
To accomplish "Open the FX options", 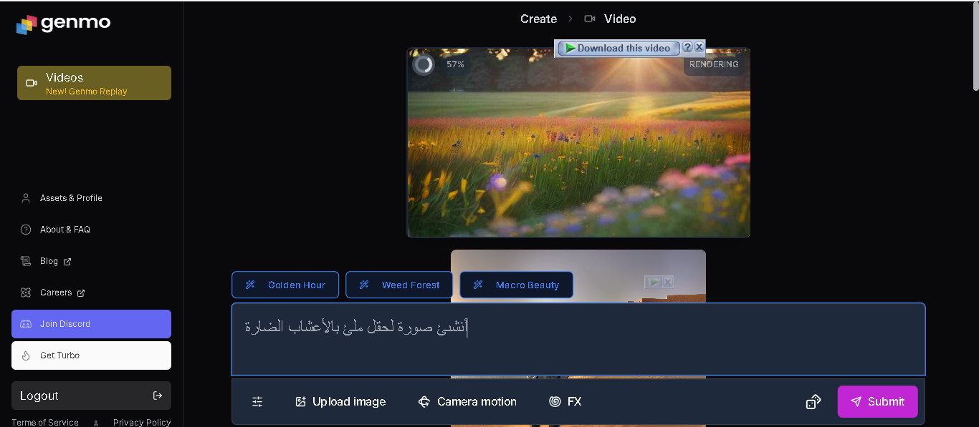I will [565, 402].
